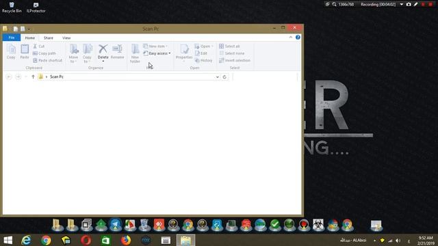Click Paste shortcut in the ribbon
The image size is (438, 246).
47,60
